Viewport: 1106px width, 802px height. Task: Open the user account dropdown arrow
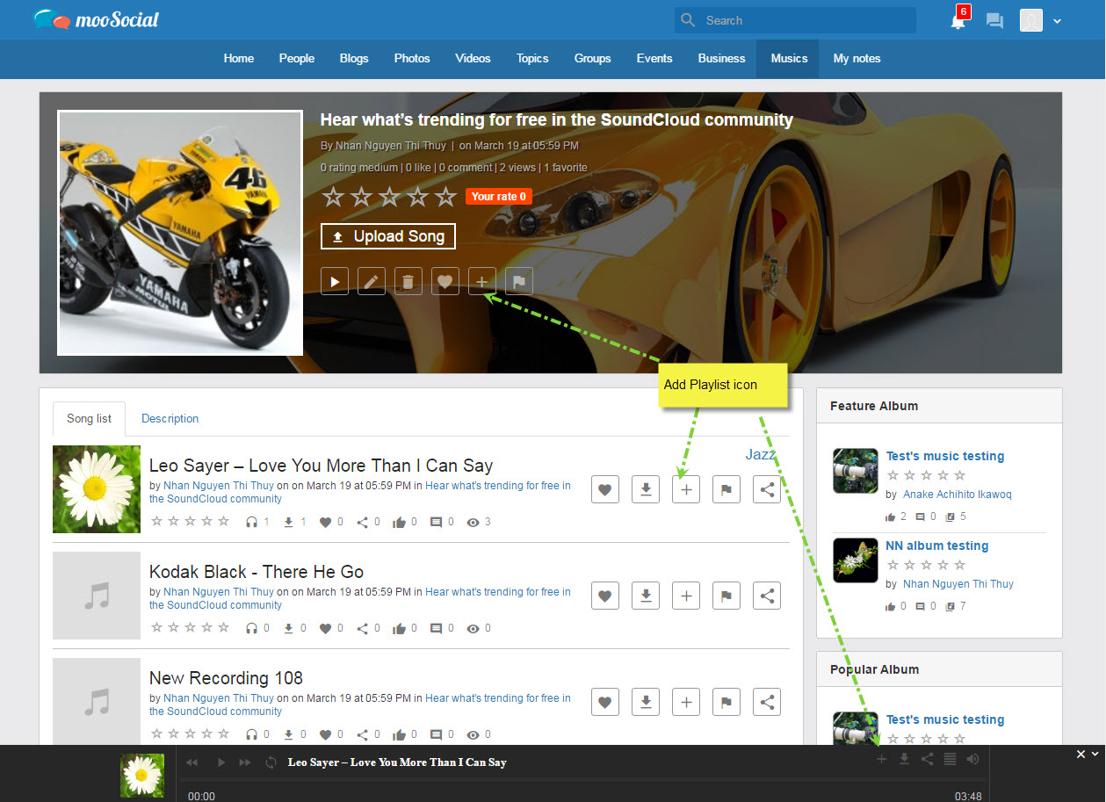click(1057, 21)
